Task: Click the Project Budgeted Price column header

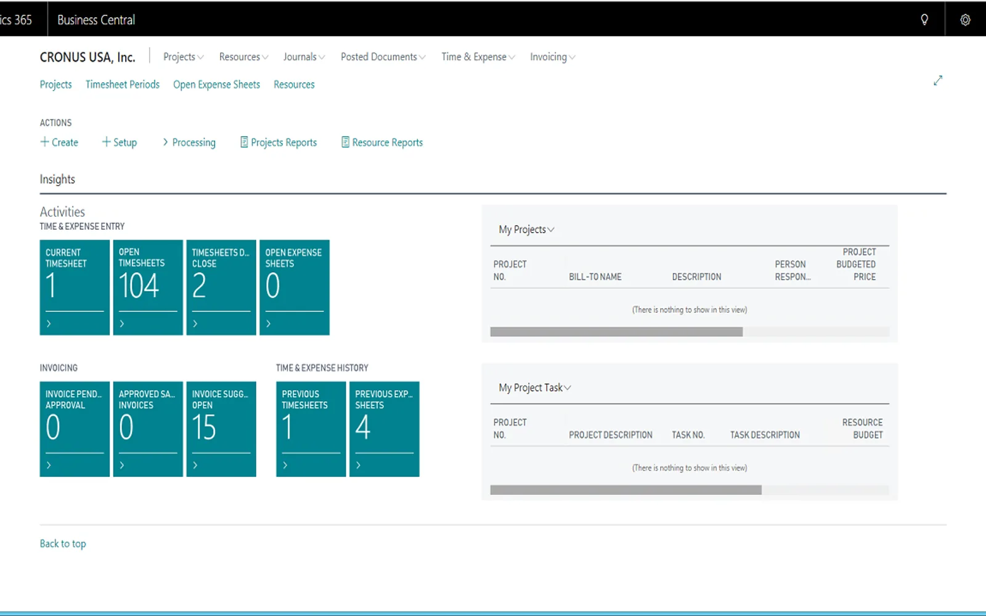Action: pos(856,264)
